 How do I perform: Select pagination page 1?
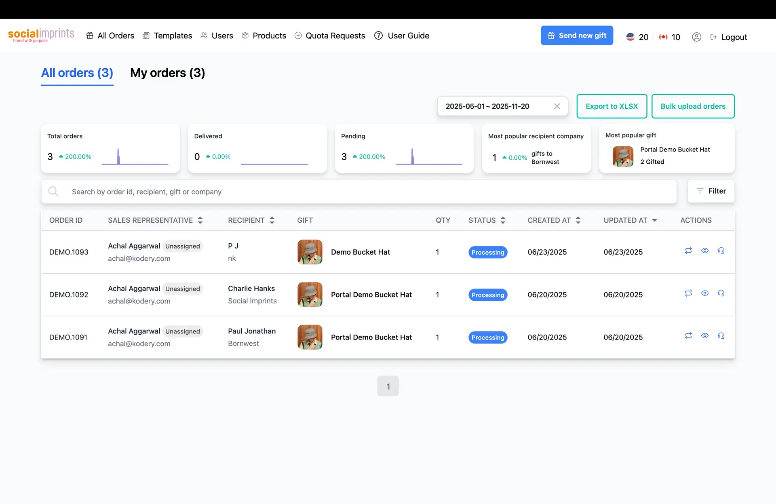388,386
